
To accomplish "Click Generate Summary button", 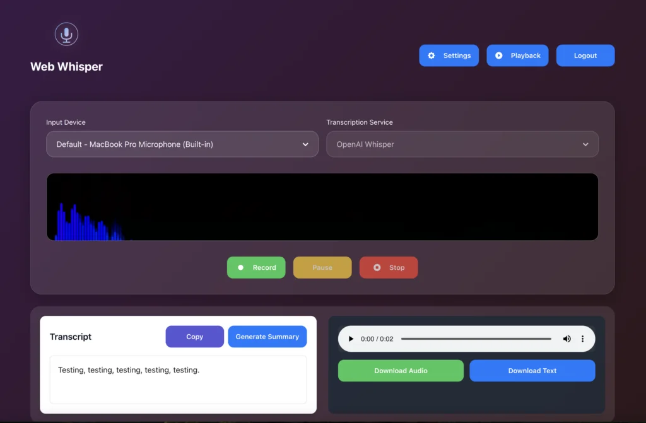I will (267, 337).
